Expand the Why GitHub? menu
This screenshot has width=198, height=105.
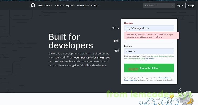45,5
